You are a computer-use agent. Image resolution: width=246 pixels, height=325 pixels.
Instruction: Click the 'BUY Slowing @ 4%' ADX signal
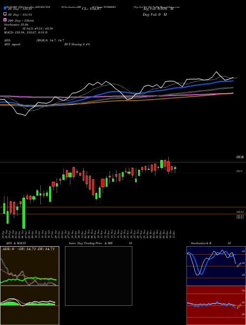77,44
